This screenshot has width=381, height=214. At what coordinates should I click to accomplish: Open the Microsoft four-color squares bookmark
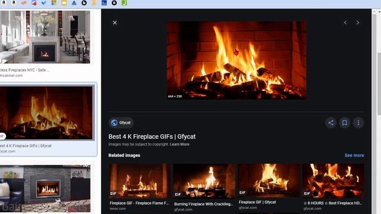[54, 3]
